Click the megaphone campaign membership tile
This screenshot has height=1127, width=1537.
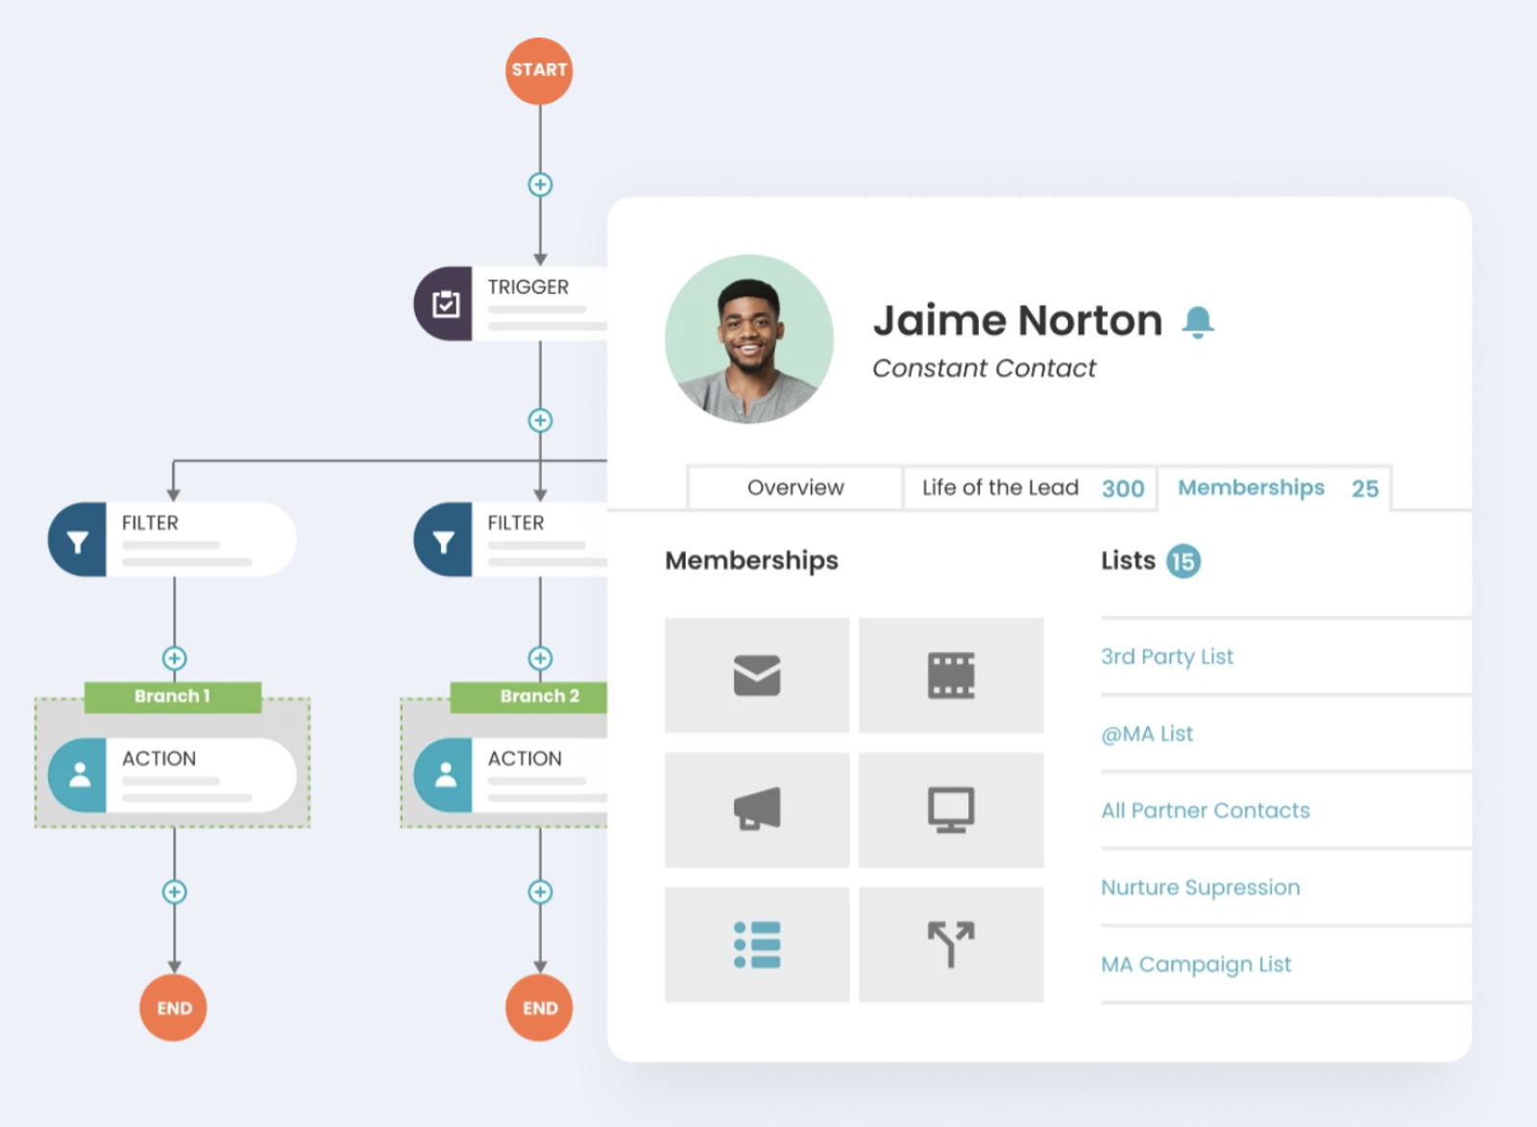pyautogui.click(x=757, y=810)
